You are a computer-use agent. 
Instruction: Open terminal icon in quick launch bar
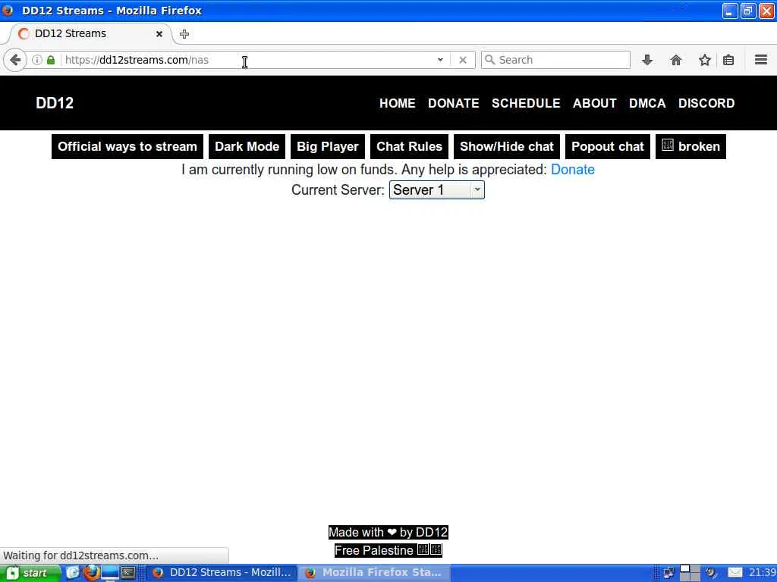pyautogui.click(x=128, y=573)
